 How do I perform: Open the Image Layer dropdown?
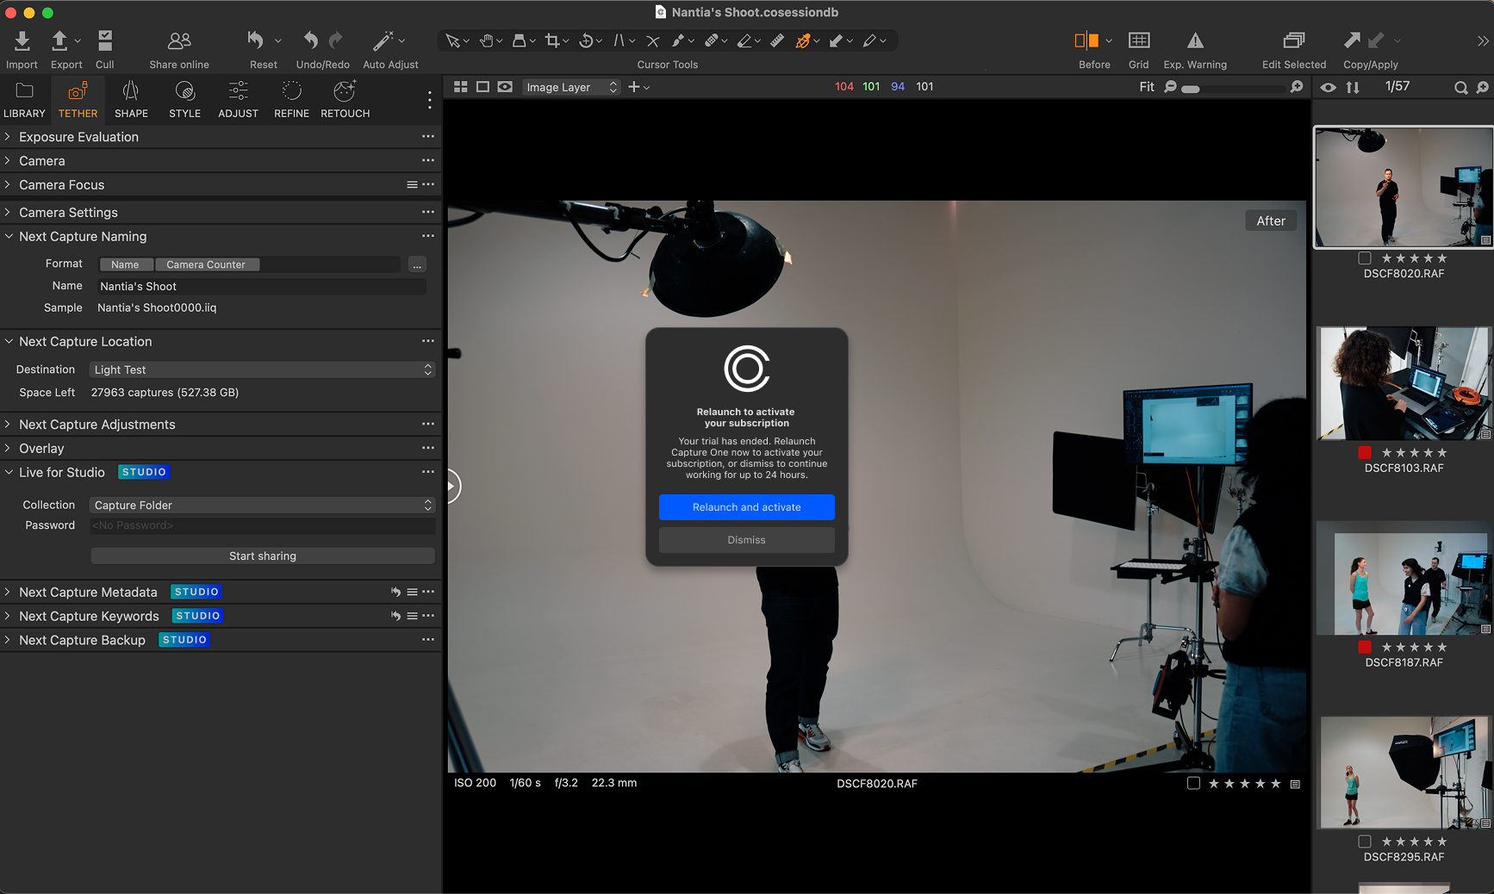point(571,87)
